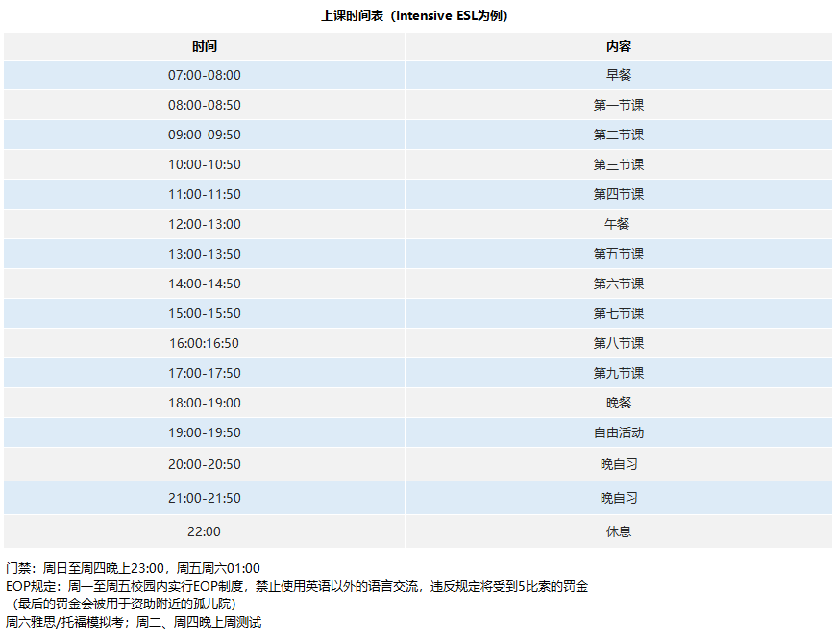This screenshot has height=641, width=836.
Task: Select the 午餐 cell
Action: [619, 225]
